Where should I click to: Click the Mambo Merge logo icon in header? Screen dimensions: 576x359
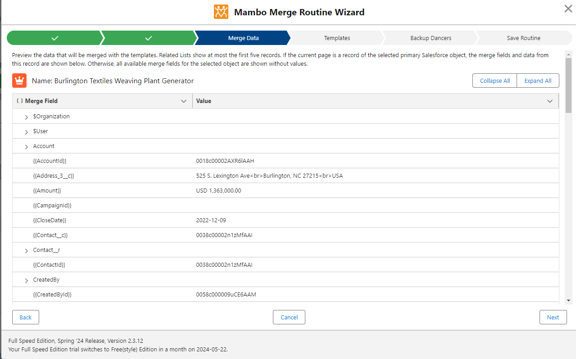click(x=221, y=12)
